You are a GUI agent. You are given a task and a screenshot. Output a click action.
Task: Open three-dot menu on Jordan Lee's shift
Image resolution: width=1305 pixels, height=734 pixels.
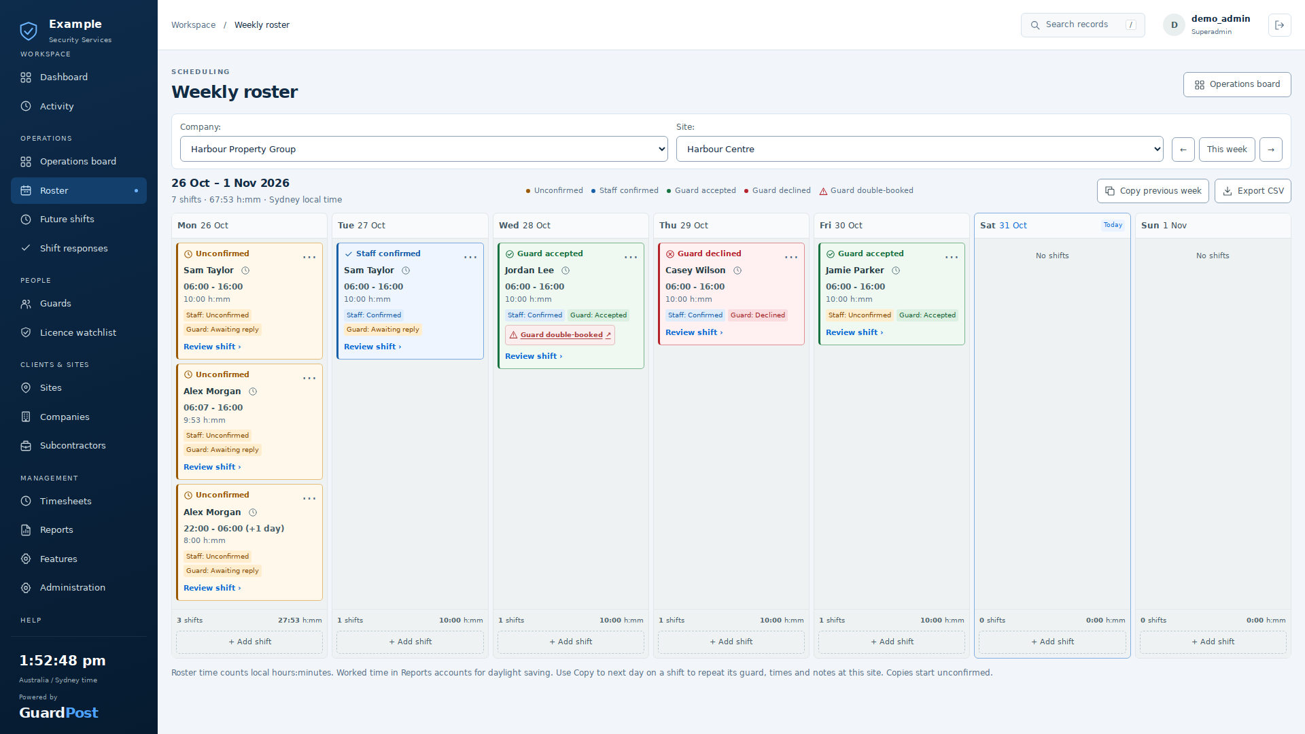(x=631, y=257)
